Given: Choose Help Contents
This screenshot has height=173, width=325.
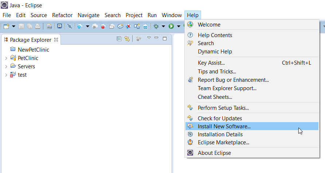Looking at the screenshot, I should point(252,35).
